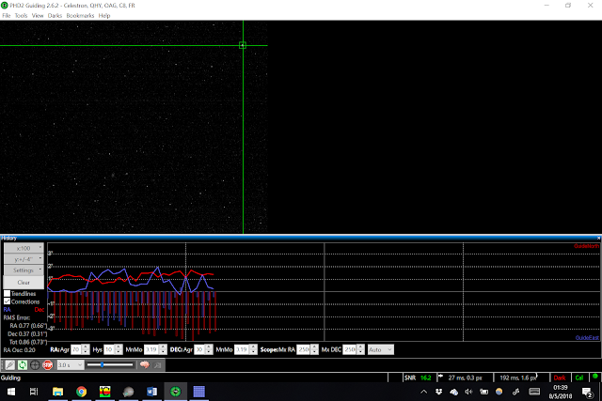
Task: Enable the Trendlines checkbox
Action: point(7,294)
